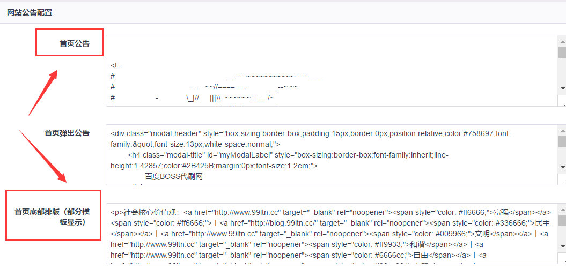
Task: Click the 首页底部排版（部分模板显示）label
Action: pos(52,216)
